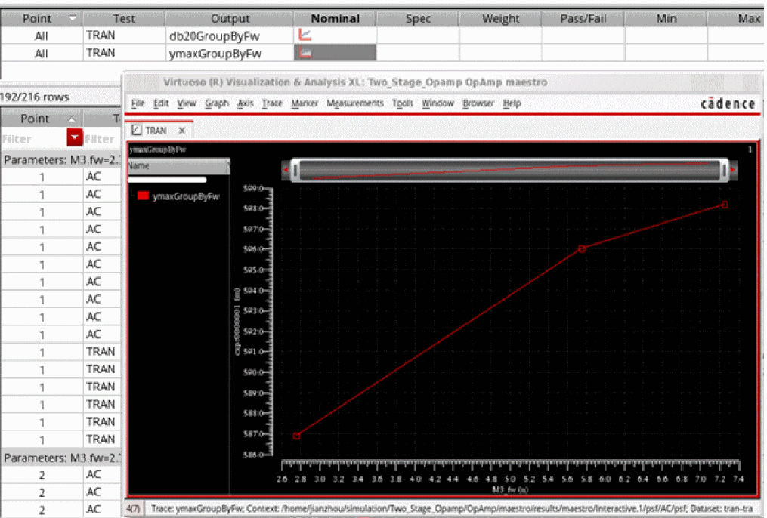Click the red Point filter dropdown icon

pyautogui.click(x=74, y=137)
